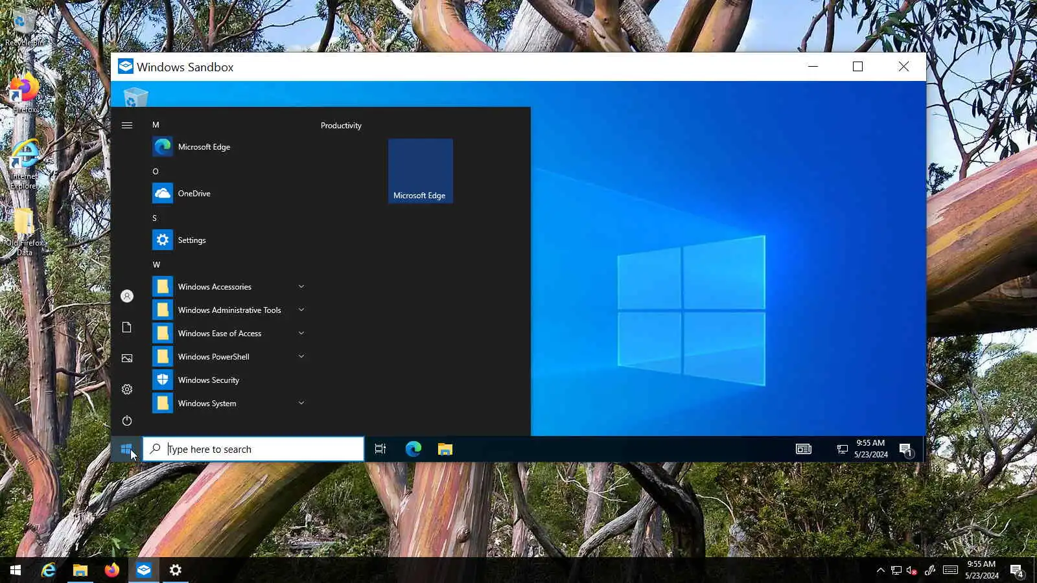Expand the Windows Administrative Tools folder
Image resolution: width=1037 pixels, height=583 pixels.
(x=228, y=310)
